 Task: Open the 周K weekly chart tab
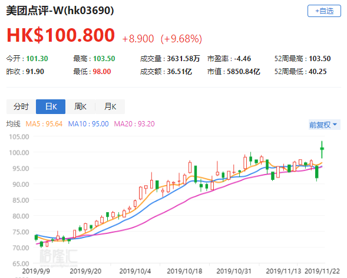(x=80, y=106)
